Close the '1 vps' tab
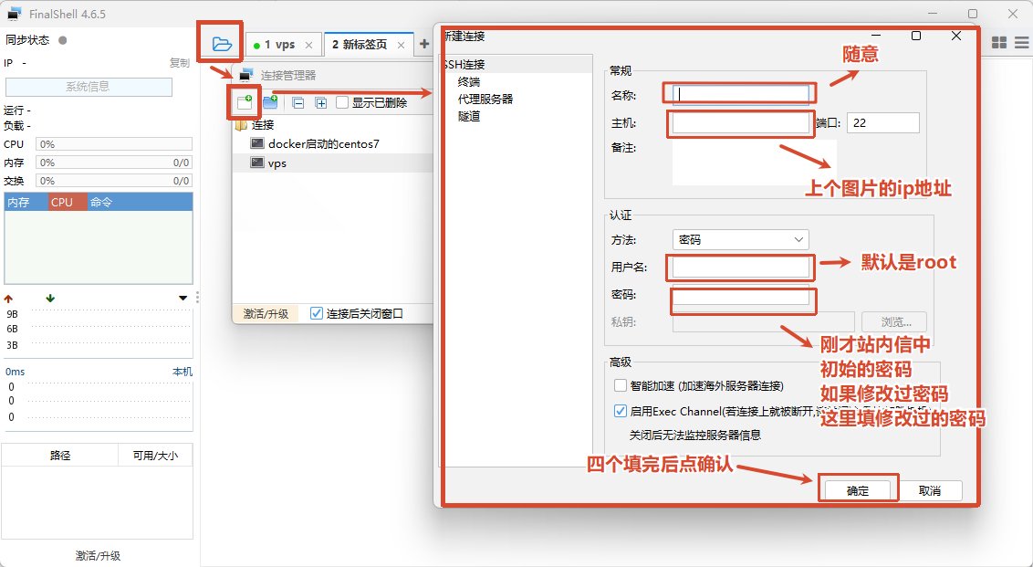Viewport: 1033px width, 567px height. click(308, 45)
